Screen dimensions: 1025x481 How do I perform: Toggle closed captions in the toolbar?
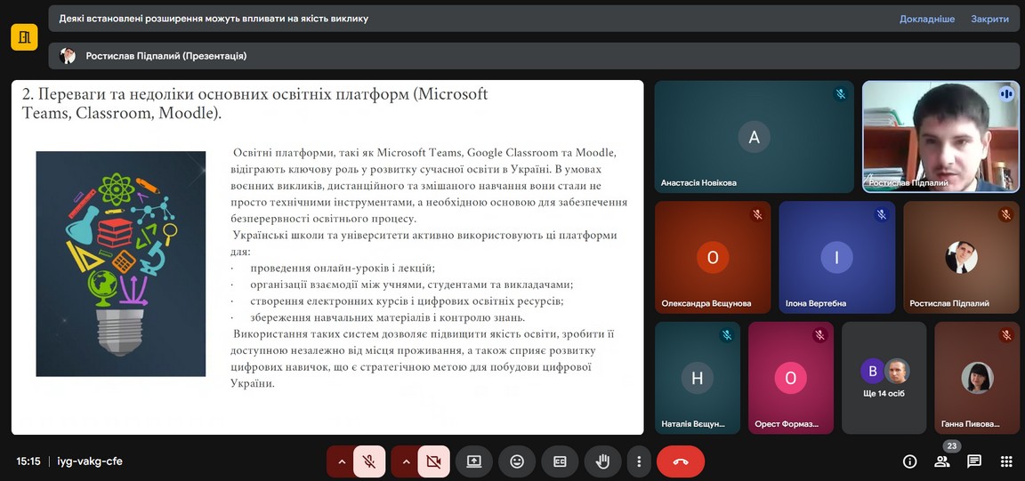point(560,461)
